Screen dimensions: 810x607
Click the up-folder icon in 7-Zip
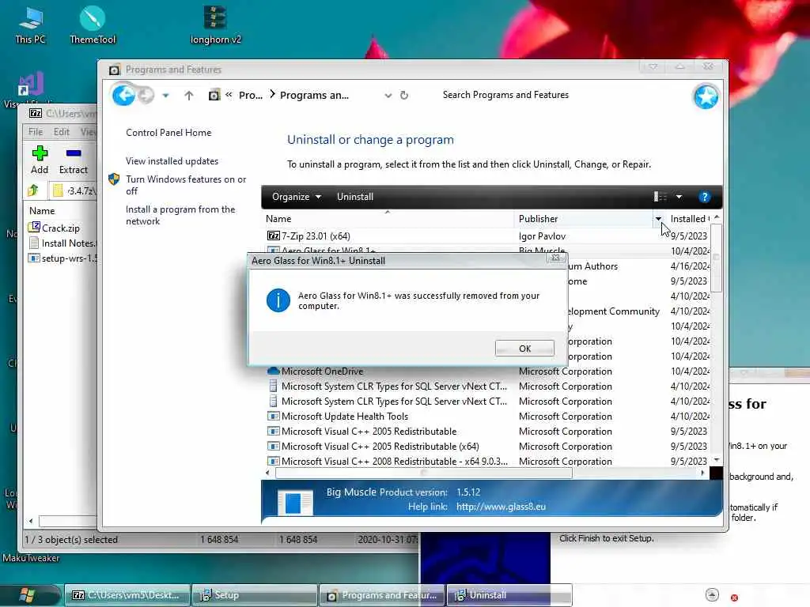(33, 190)
